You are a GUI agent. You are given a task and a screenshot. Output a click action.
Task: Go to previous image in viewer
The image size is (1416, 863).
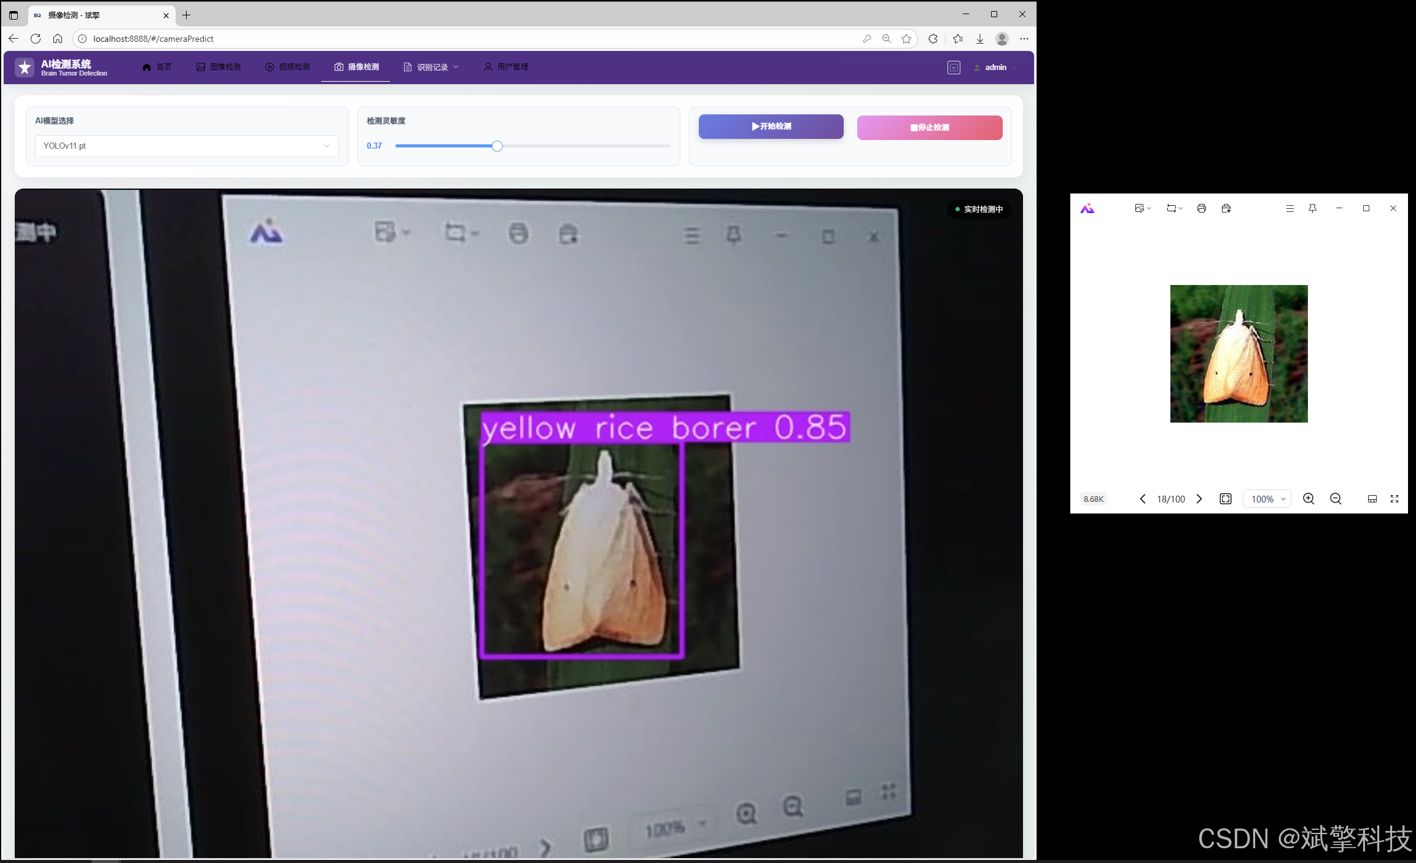(1143, 499)
